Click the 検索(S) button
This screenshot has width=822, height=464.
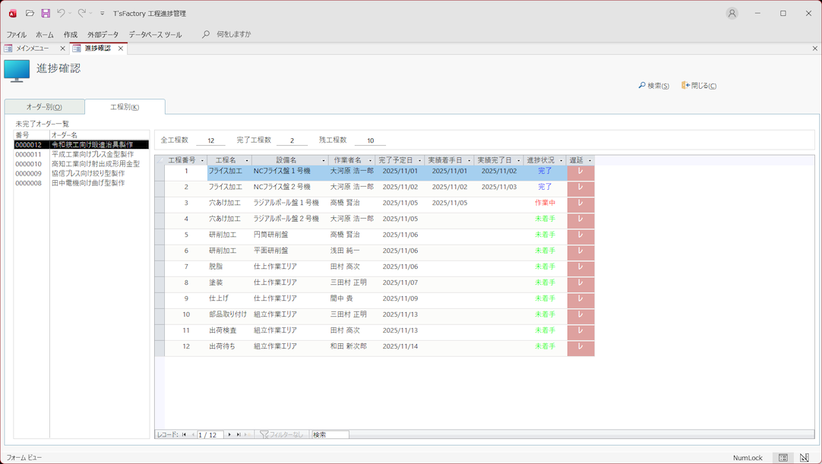(x=654, y=86)
